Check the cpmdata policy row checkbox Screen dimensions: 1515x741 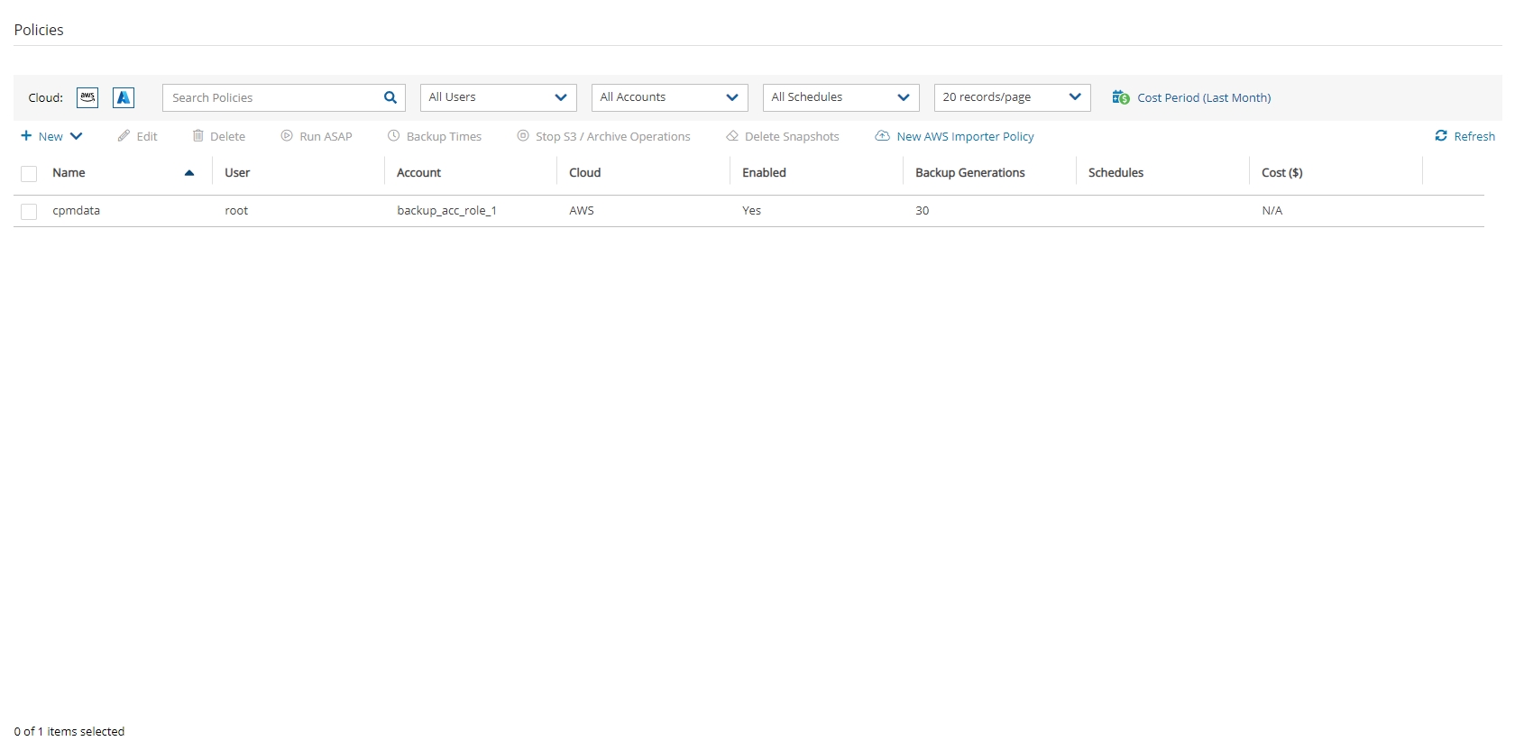click(29, 212)
